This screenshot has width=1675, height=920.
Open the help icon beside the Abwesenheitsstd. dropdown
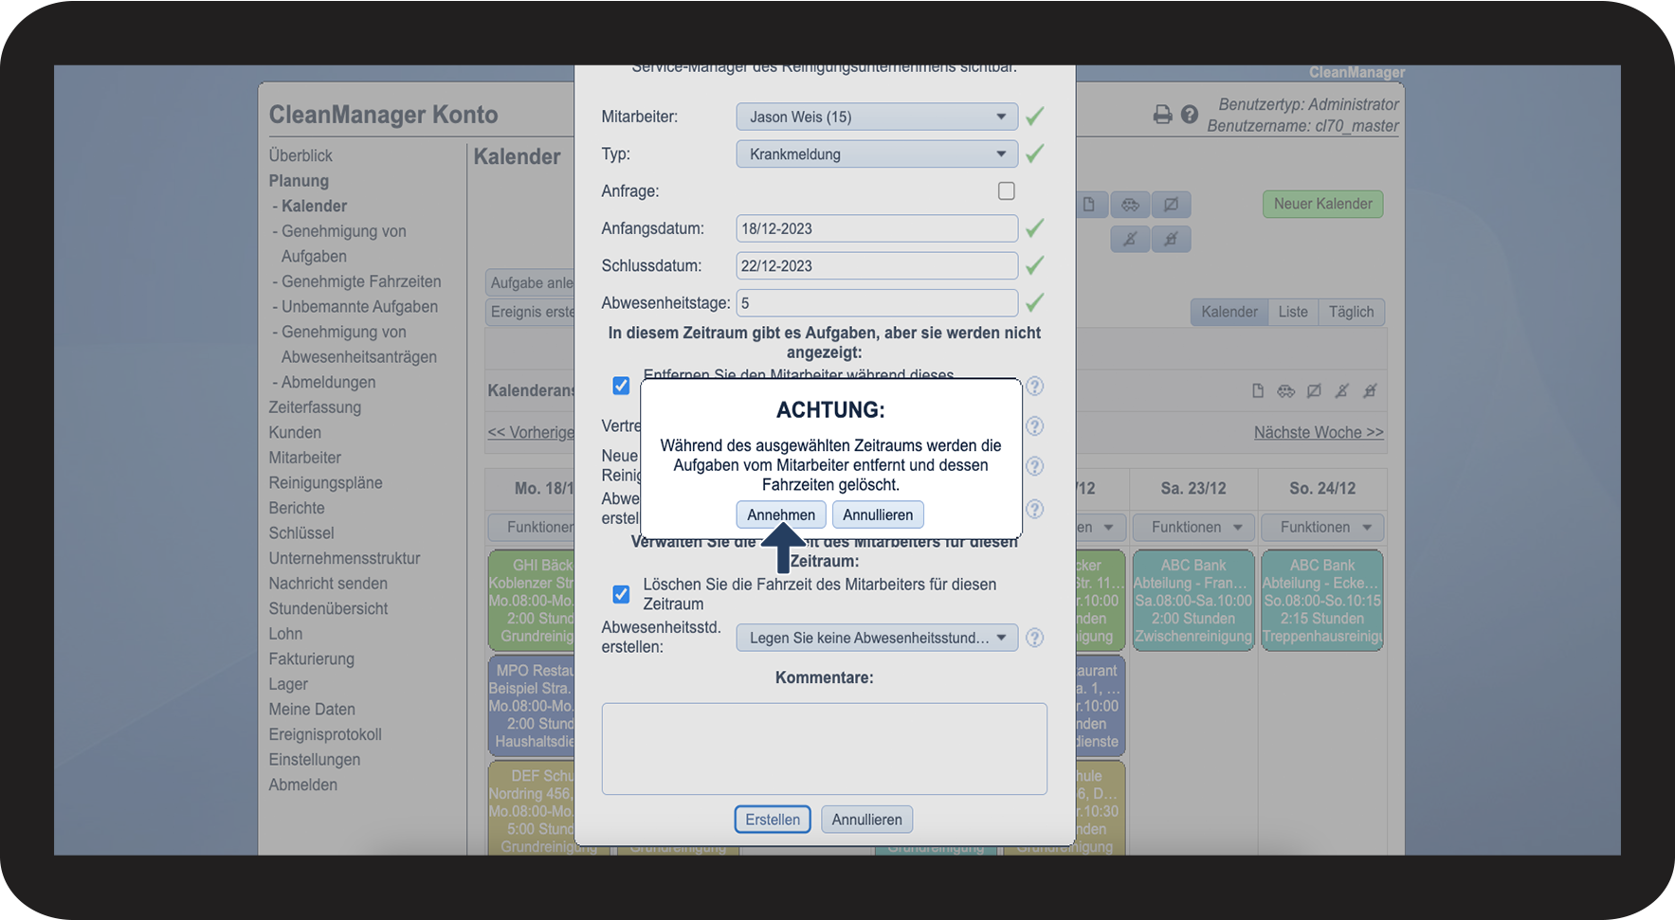tap(1035, 638)
